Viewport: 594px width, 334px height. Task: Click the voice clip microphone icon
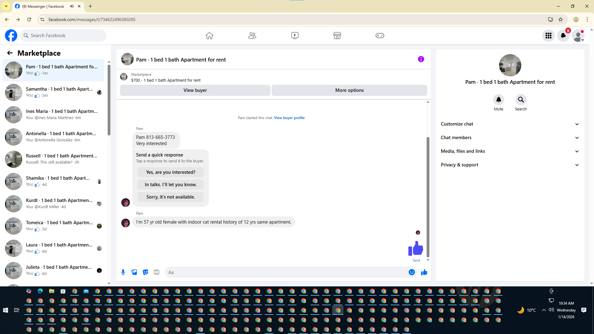[x=123, y=272]
